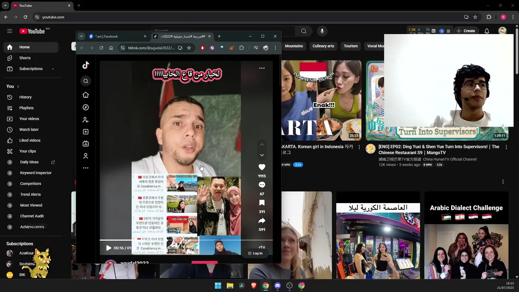Click TikTok Upload plus icon
Image resolution: width=519 pixels, height=292 pixels.
pos(86,132)
